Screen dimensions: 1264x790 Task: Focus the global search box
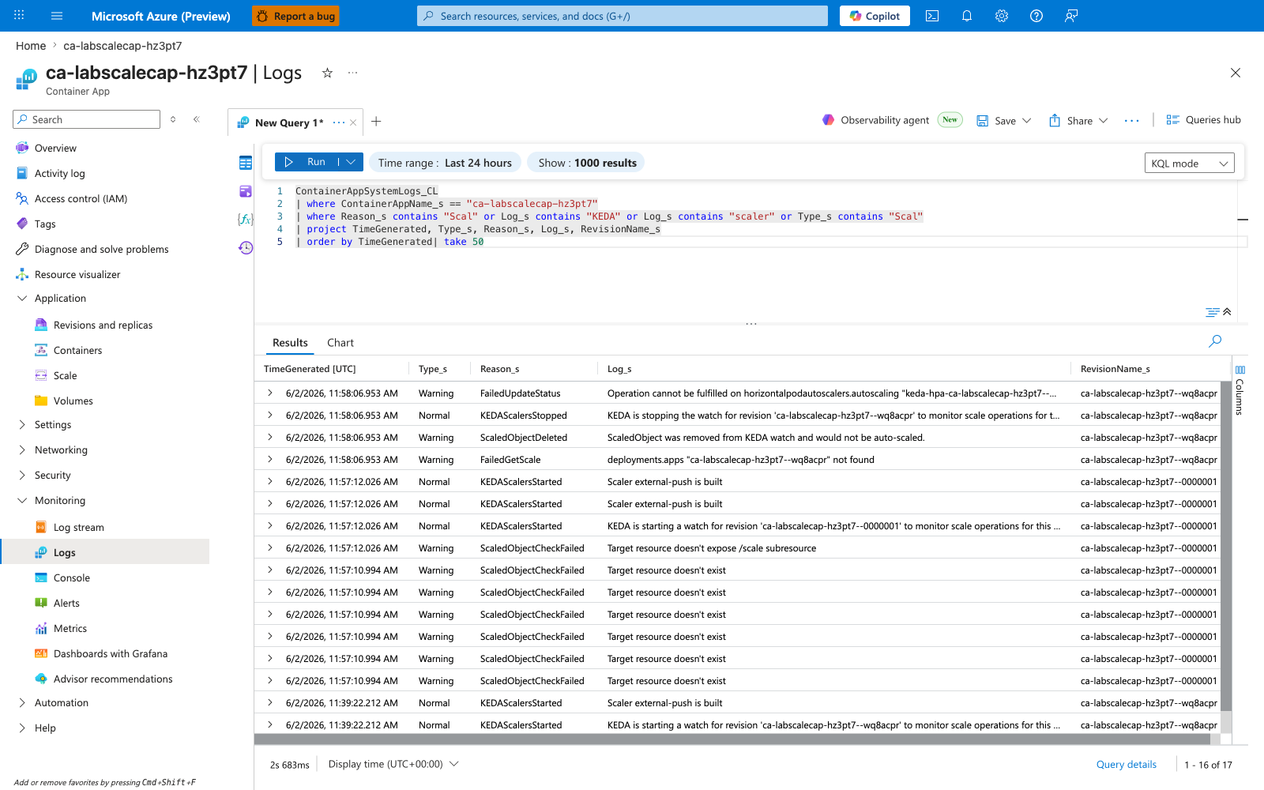point(623,16)
